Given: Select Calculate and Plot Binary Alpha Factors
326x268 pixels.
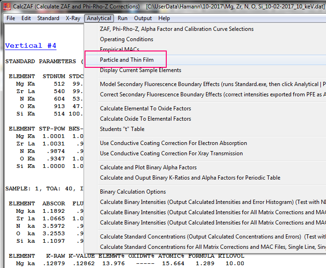Looking at the screenshot, I should (x=148, y=167).
